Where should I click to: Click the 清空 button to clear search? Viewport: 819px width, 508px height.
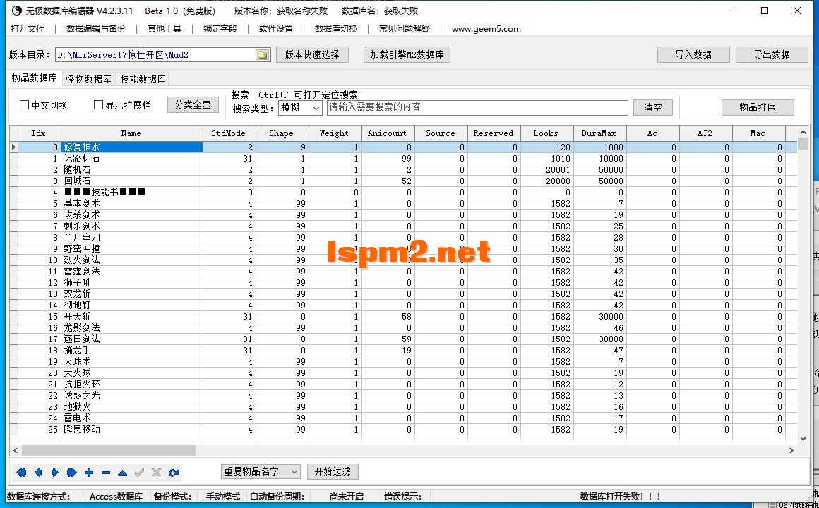(x=652, y=107)
